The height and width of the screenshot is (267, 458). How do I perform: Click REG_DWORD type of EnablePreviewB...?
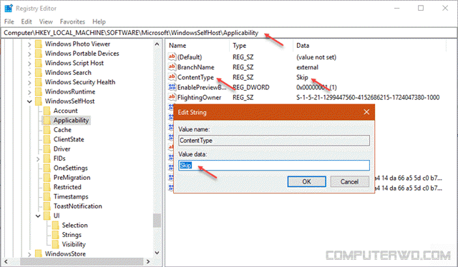(x=251, y=87)
